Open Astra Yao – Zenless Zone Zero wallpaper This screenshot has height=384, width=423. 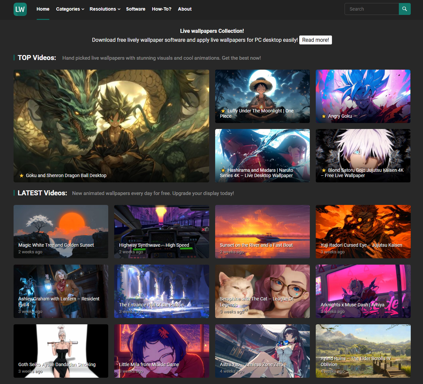coord(262,351)
